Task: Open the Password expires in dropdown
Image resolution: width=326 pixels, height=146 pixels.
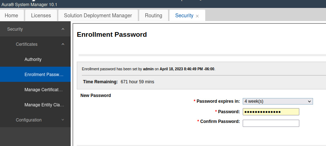Action: (278, 102)
